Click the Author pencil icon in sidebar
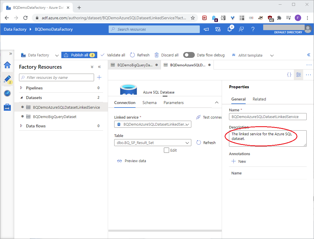Screen dimensions: 314x239 coord(7,79)
